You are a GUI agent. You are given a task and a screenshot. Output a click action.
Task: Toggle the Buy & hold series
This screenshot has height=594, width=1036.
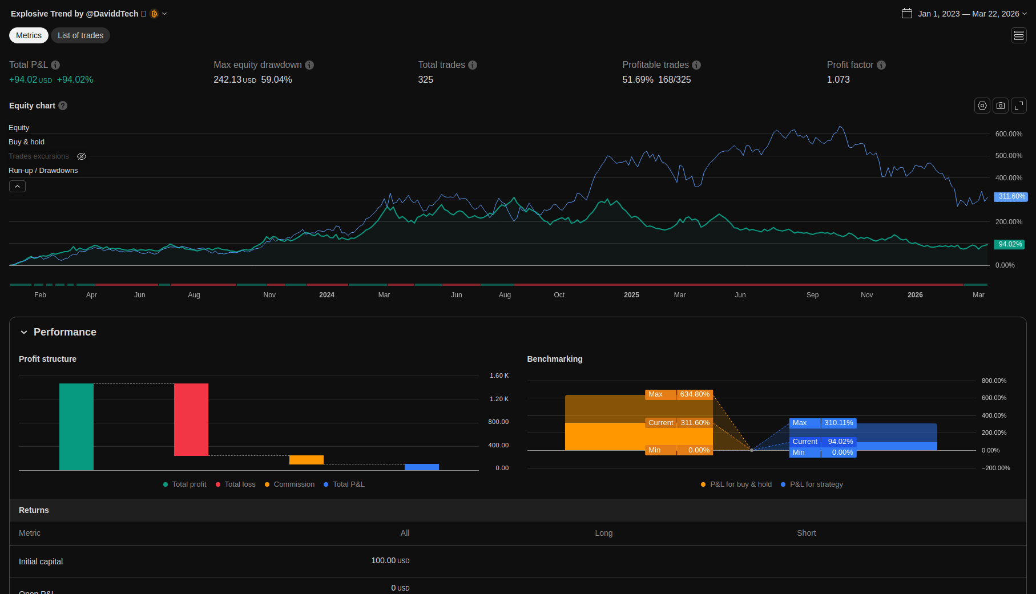(26, 142)
